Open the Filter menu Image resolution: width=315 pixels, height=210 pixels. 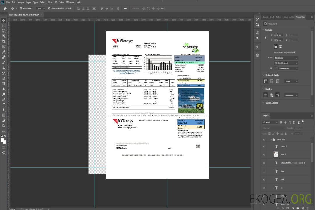[50, 2]
